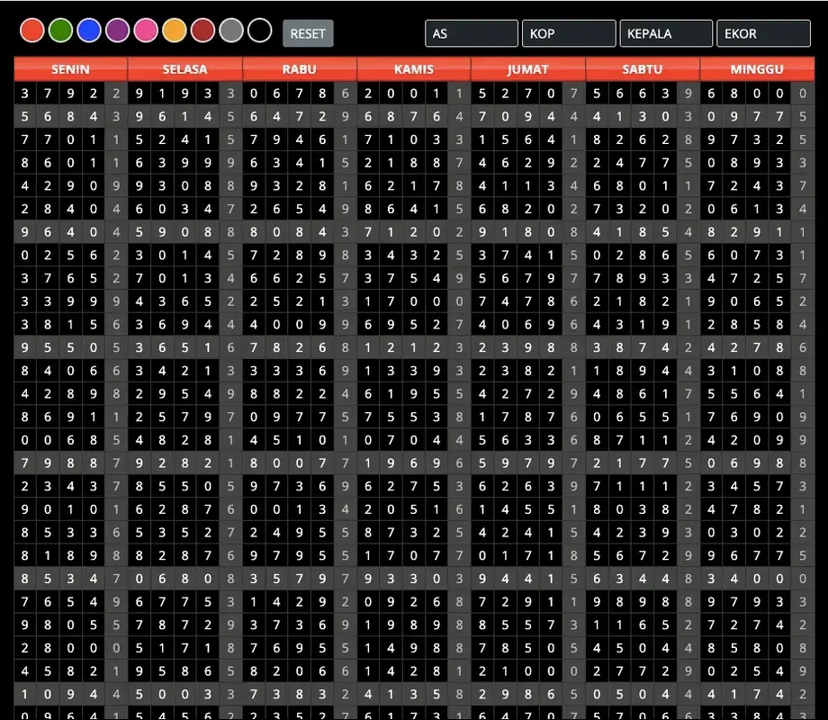Viewport: 828px width, 720px height.
Task: Click the RABU column header
Action: (299, 69)
